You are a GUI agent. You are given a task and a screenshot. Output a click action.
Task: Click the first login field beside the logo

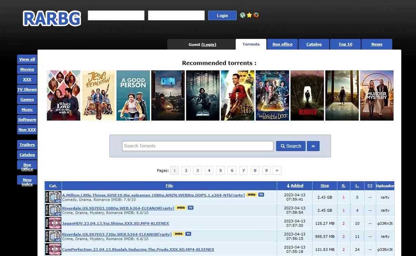coord(116,15)
